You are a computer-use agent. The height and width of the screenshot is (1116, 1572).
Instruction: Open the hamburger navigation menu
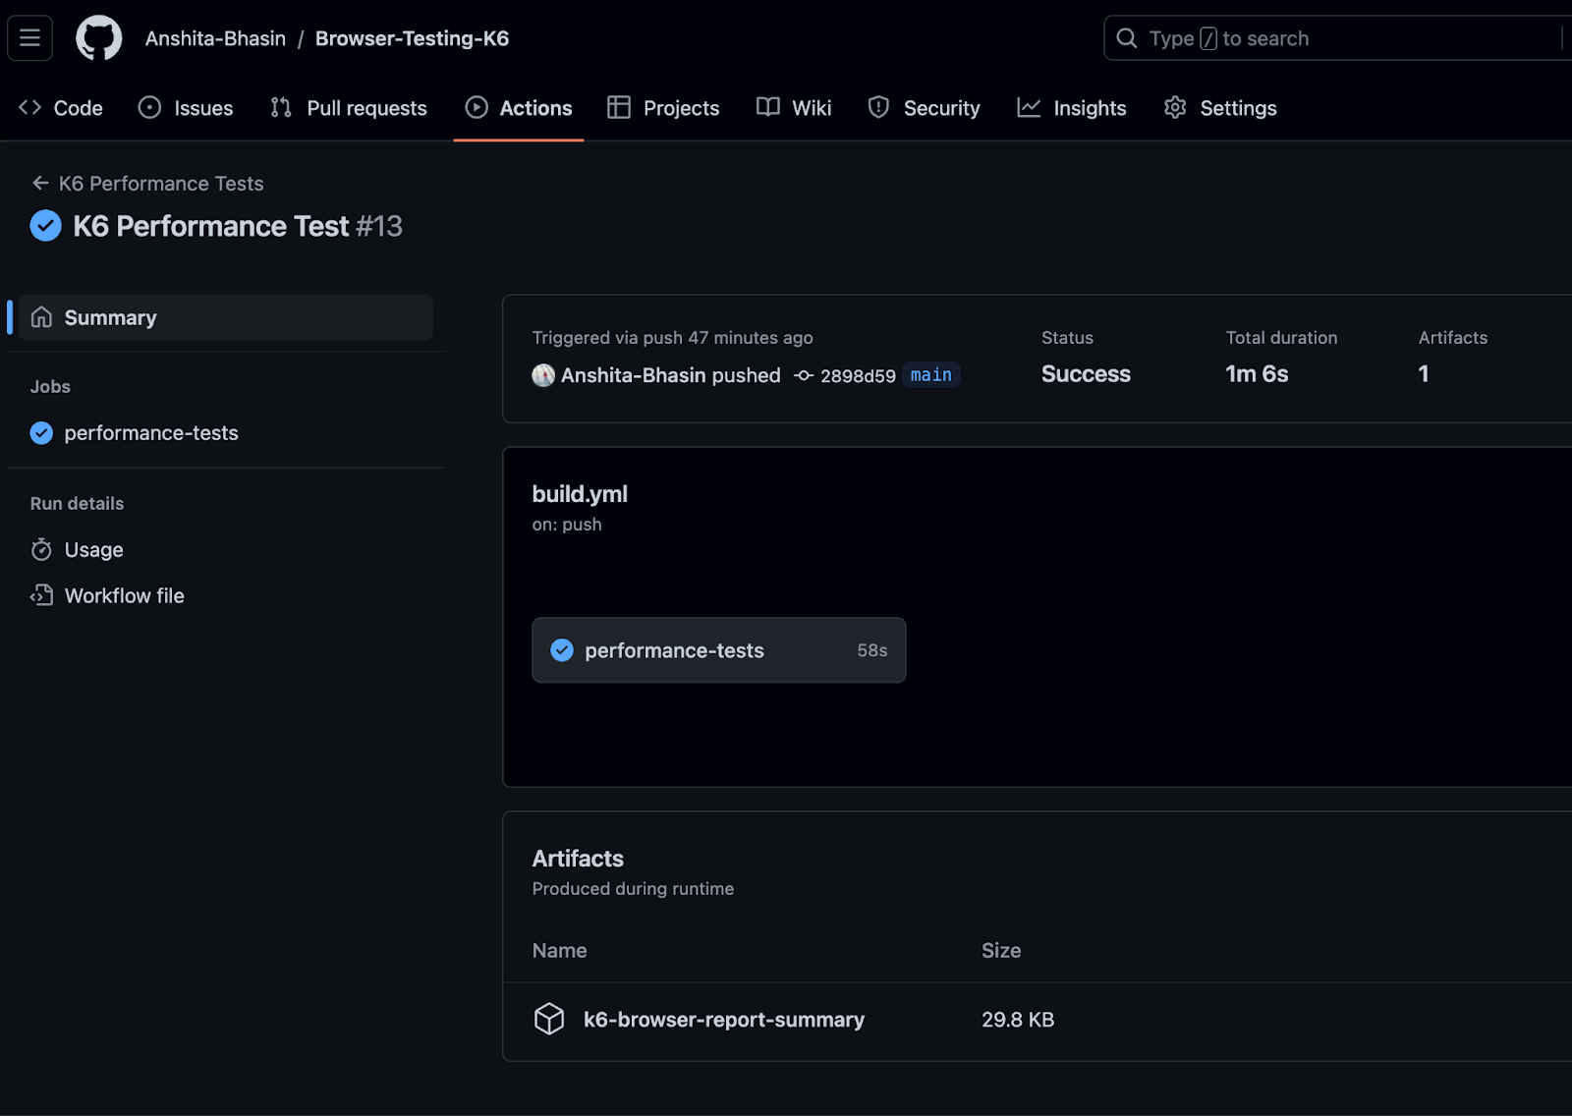pos(29,38)
